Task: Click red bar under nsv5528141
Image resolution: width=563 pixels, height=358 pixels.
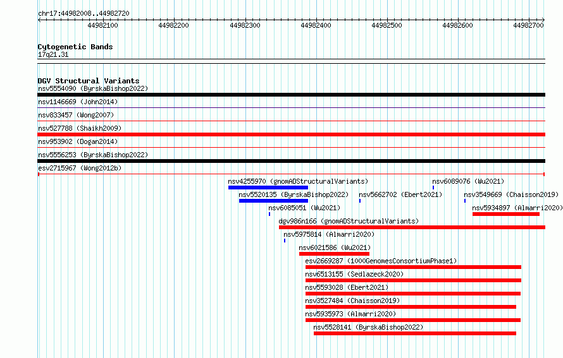Action: [x=415, y=333]
